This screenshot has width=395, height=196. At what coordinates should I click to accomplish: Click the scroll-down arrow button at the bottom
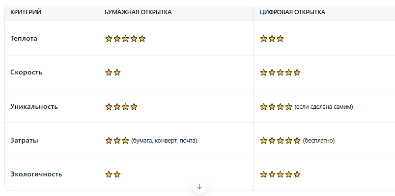point(199,187)
